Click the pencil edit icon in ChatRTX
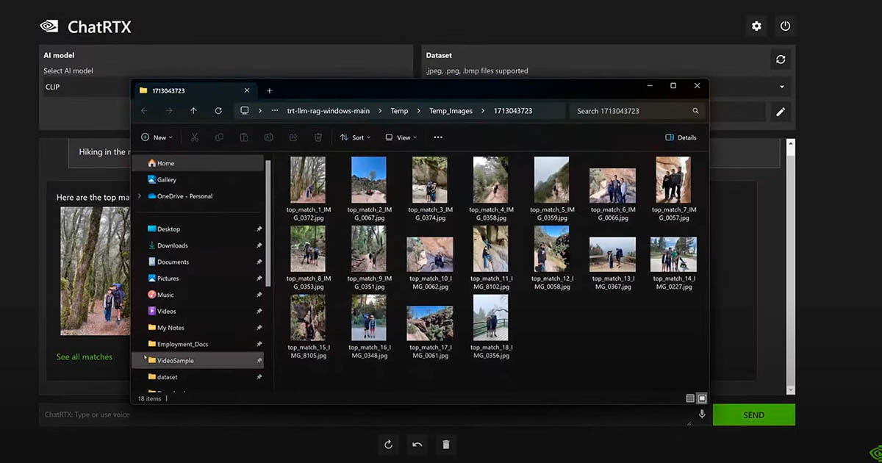 tap(781, 112)
